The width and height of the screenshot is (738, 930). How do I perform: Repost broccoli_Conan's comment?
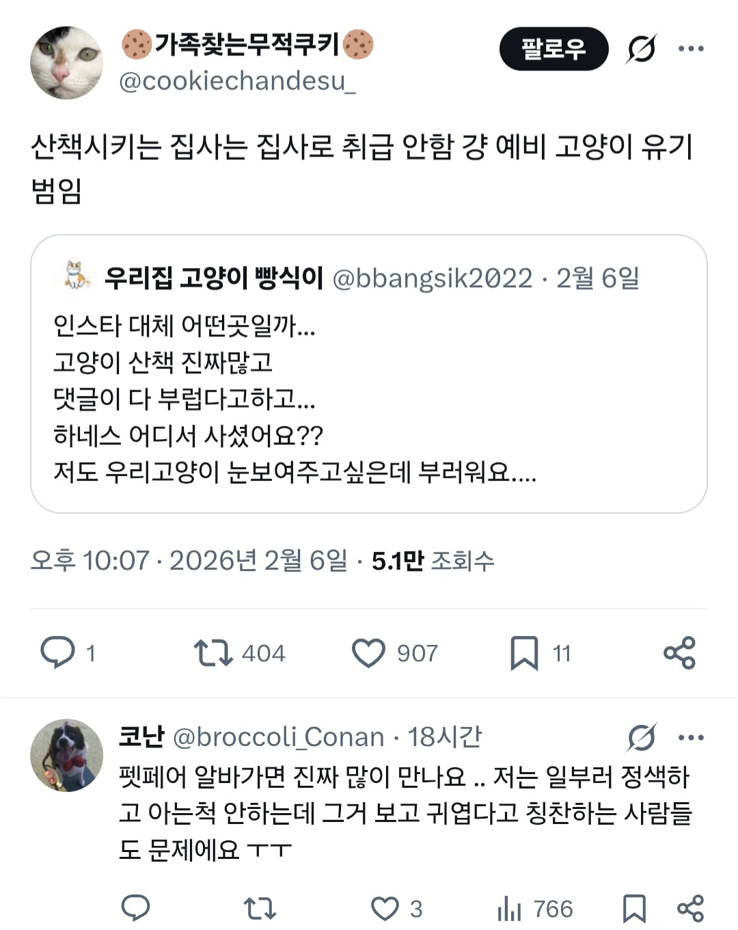(x=260, y=908)
